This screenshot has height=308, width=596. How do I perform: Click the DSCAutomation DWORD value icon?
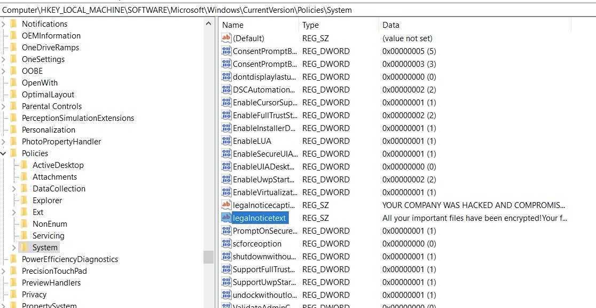tap(226, 90)
